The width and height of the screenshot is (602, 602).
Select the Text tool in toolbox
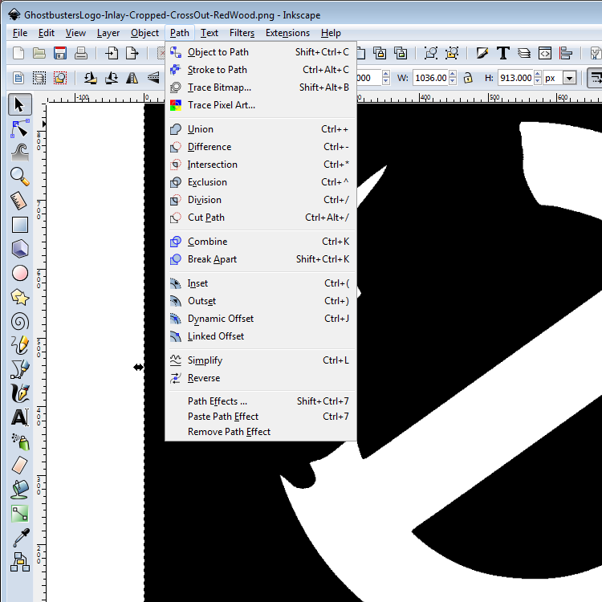(19, 417)
